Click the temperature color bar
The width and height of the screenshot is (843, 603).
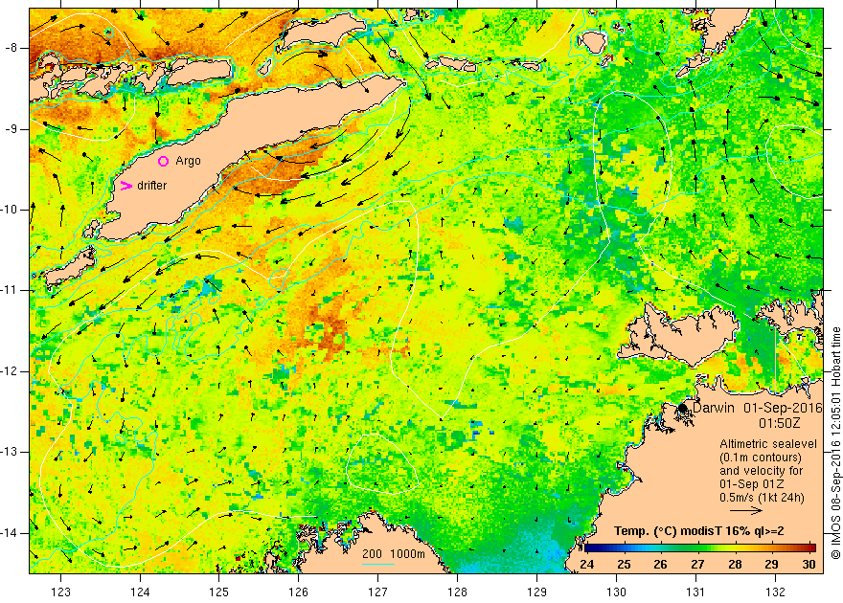pyautogui.click(x=700, y=548)
